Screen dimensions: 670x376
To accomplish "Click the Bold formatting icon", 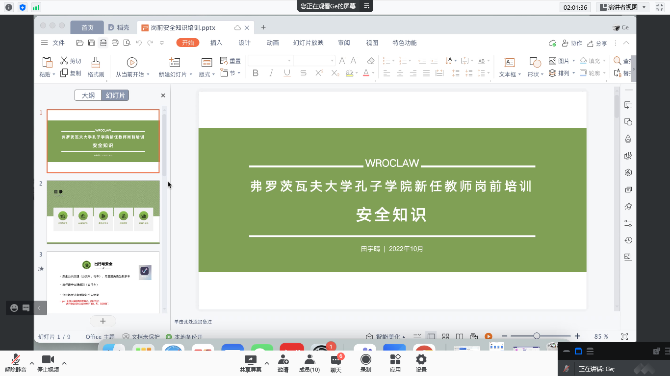I will click(x=255, y=73).
